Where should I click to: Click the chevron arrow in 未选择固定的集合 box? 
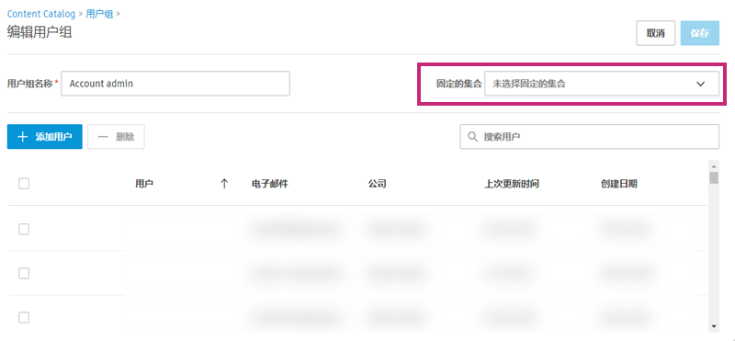pos(701,84)
